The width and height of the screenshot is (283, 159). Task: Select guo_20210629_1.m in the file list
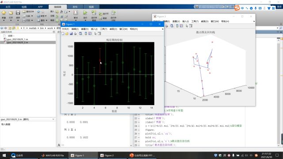[x=17, y=39]
